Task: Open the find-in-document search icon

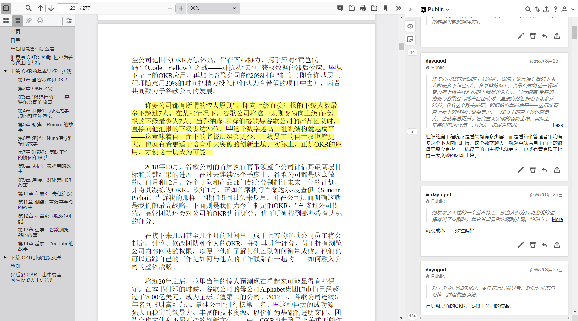Action: click(28, 8)
